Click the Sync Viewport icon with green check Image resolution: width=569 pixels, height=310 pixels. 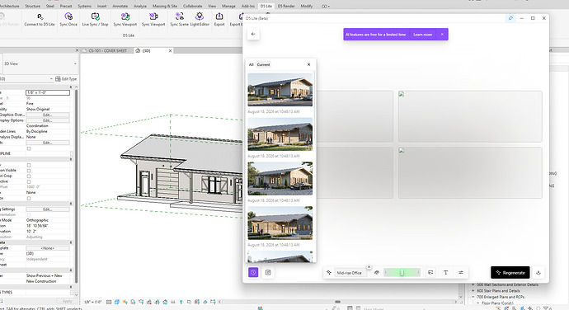[x=125, y=16]
